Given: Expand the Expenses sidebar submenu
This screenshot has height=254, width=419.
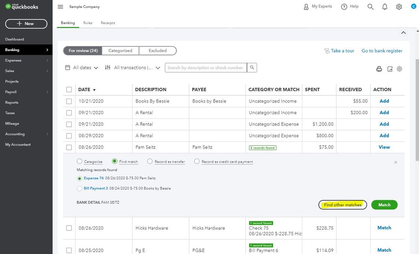Looking at the screenshot, I should coord(47,60).
